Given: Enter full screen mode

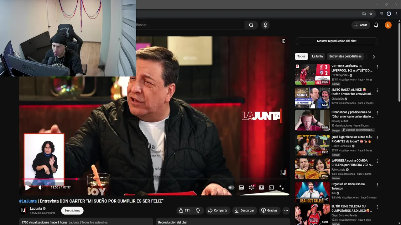Looking at the screenshot, I should point(281,187).
